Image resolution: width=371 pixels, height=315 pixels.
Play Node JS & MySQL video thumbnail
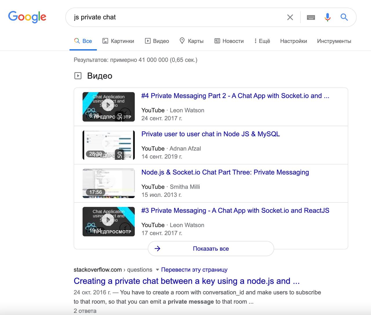[x=109, y=145]
